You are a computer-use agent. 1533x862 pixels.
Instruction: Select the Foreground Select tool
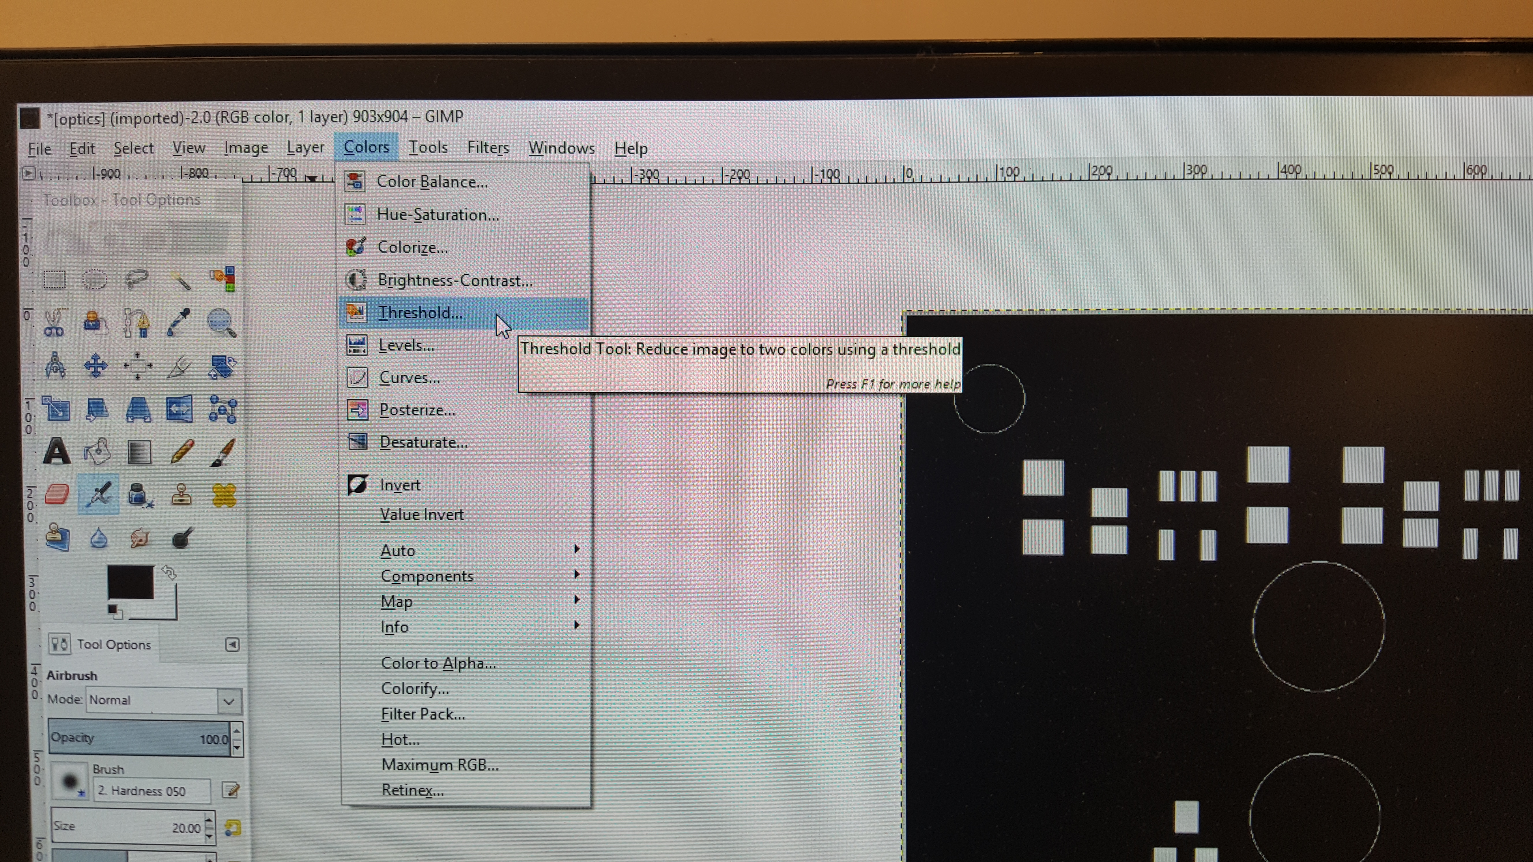95,323
